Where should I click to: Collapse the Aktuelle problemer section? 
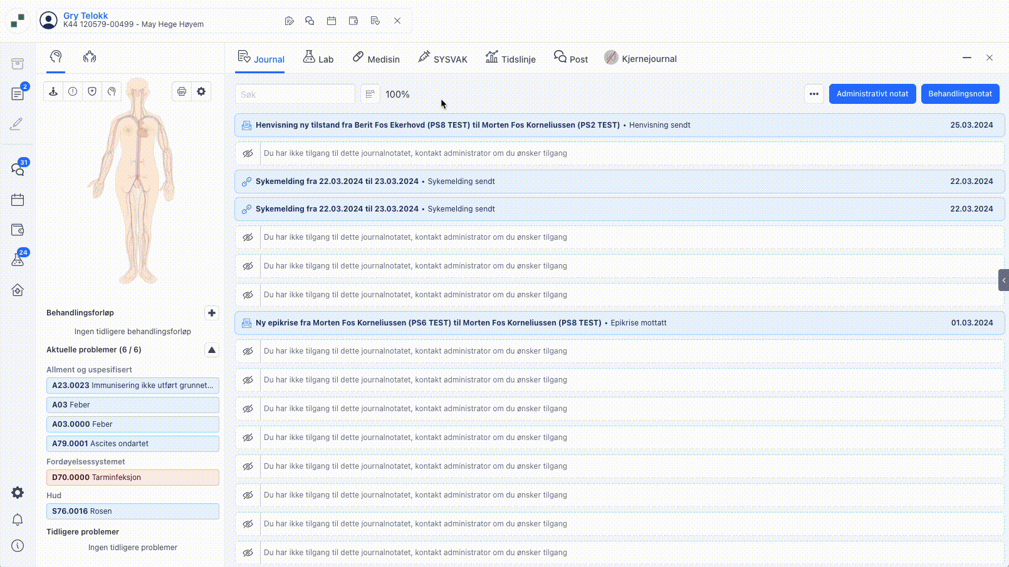click(212, 350)
